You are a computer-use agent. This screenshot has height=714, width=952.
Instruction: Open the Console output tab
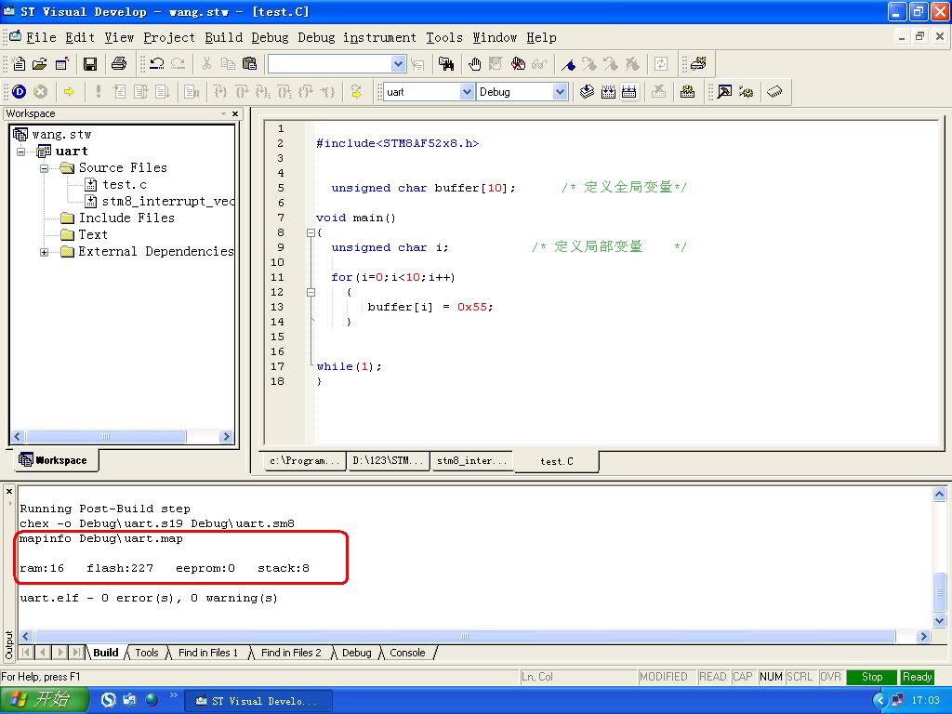pos(407,653)
